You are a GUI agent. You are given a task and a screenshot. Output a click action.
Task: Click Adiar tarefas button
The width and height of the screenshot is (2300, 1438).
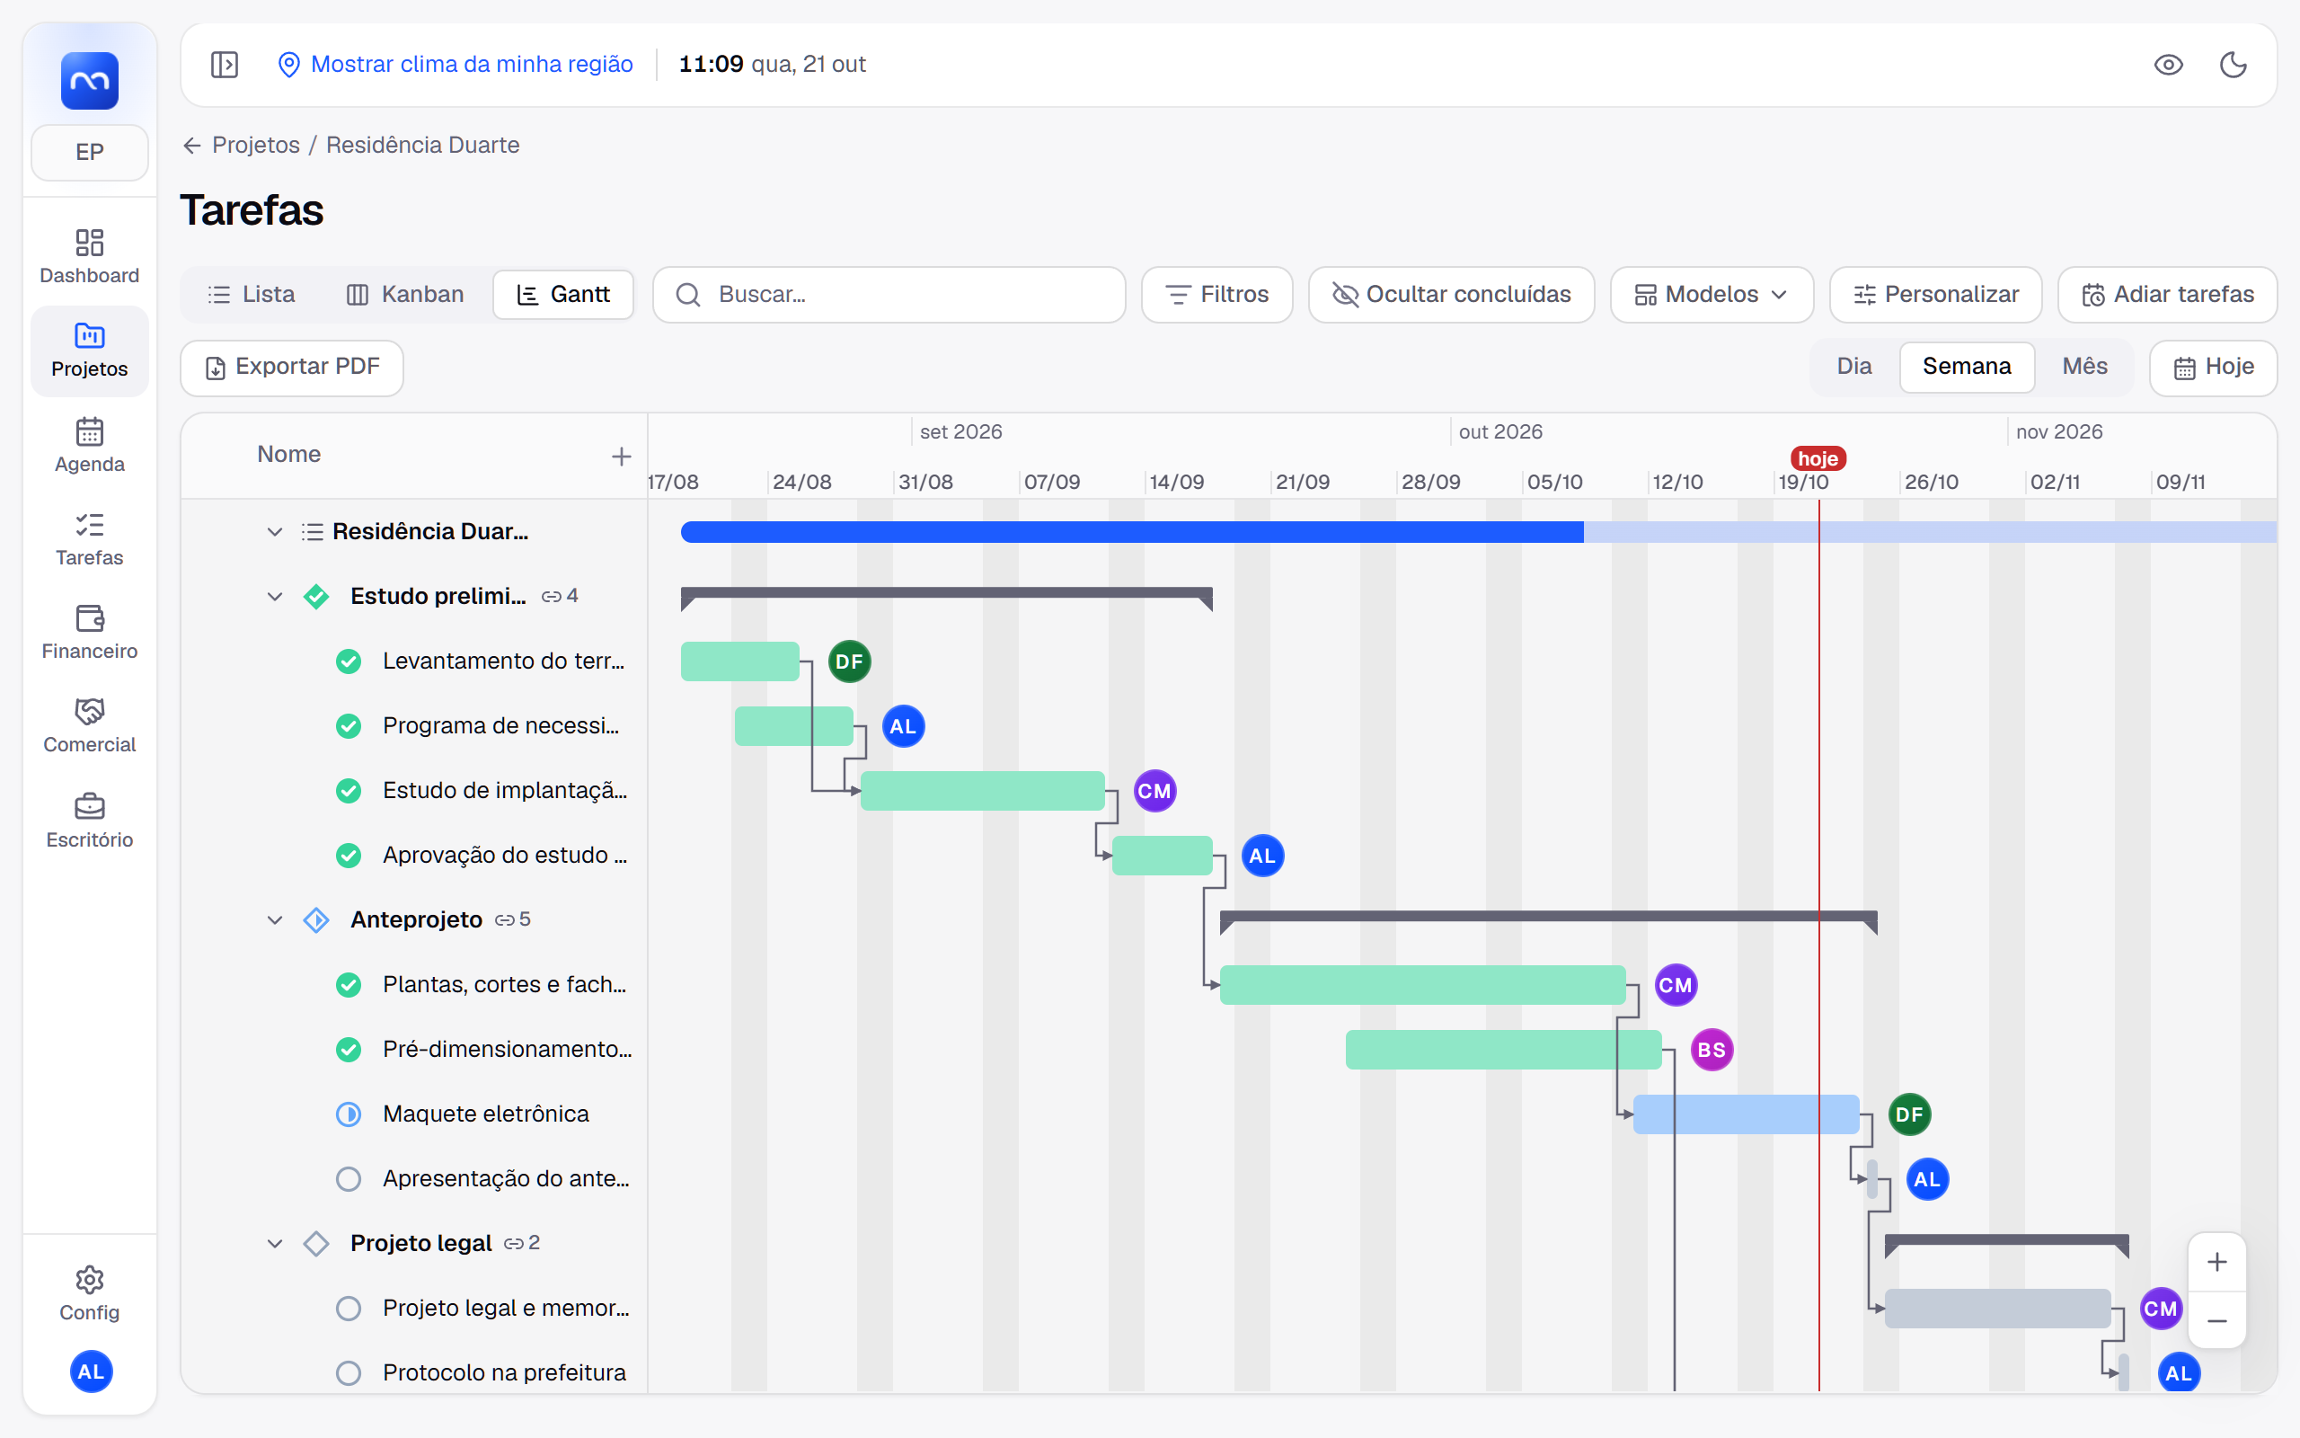point(2167,295)
